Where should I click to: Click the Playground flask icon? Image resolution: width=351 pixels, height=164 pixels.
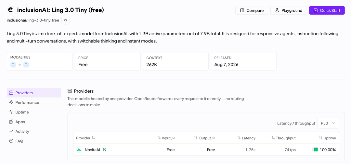tap(277, 10)
